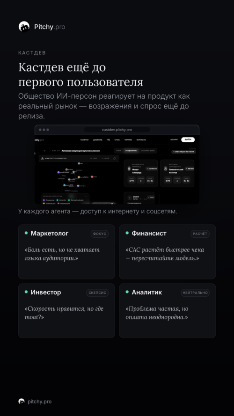Open the footer pitchy.pro text link
This screenshot has height=416, width=234.
click(39, 401)
